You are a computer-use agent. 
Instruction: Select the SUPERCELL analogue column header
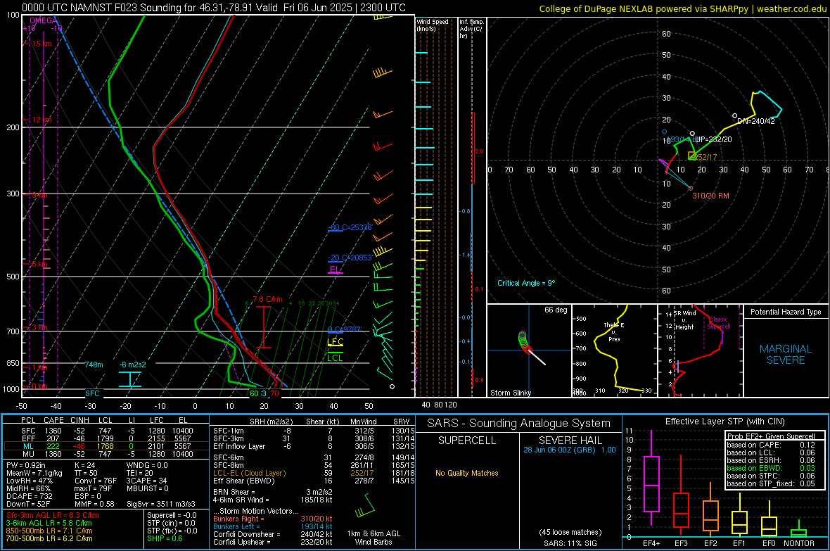click(x=467, y=441)
